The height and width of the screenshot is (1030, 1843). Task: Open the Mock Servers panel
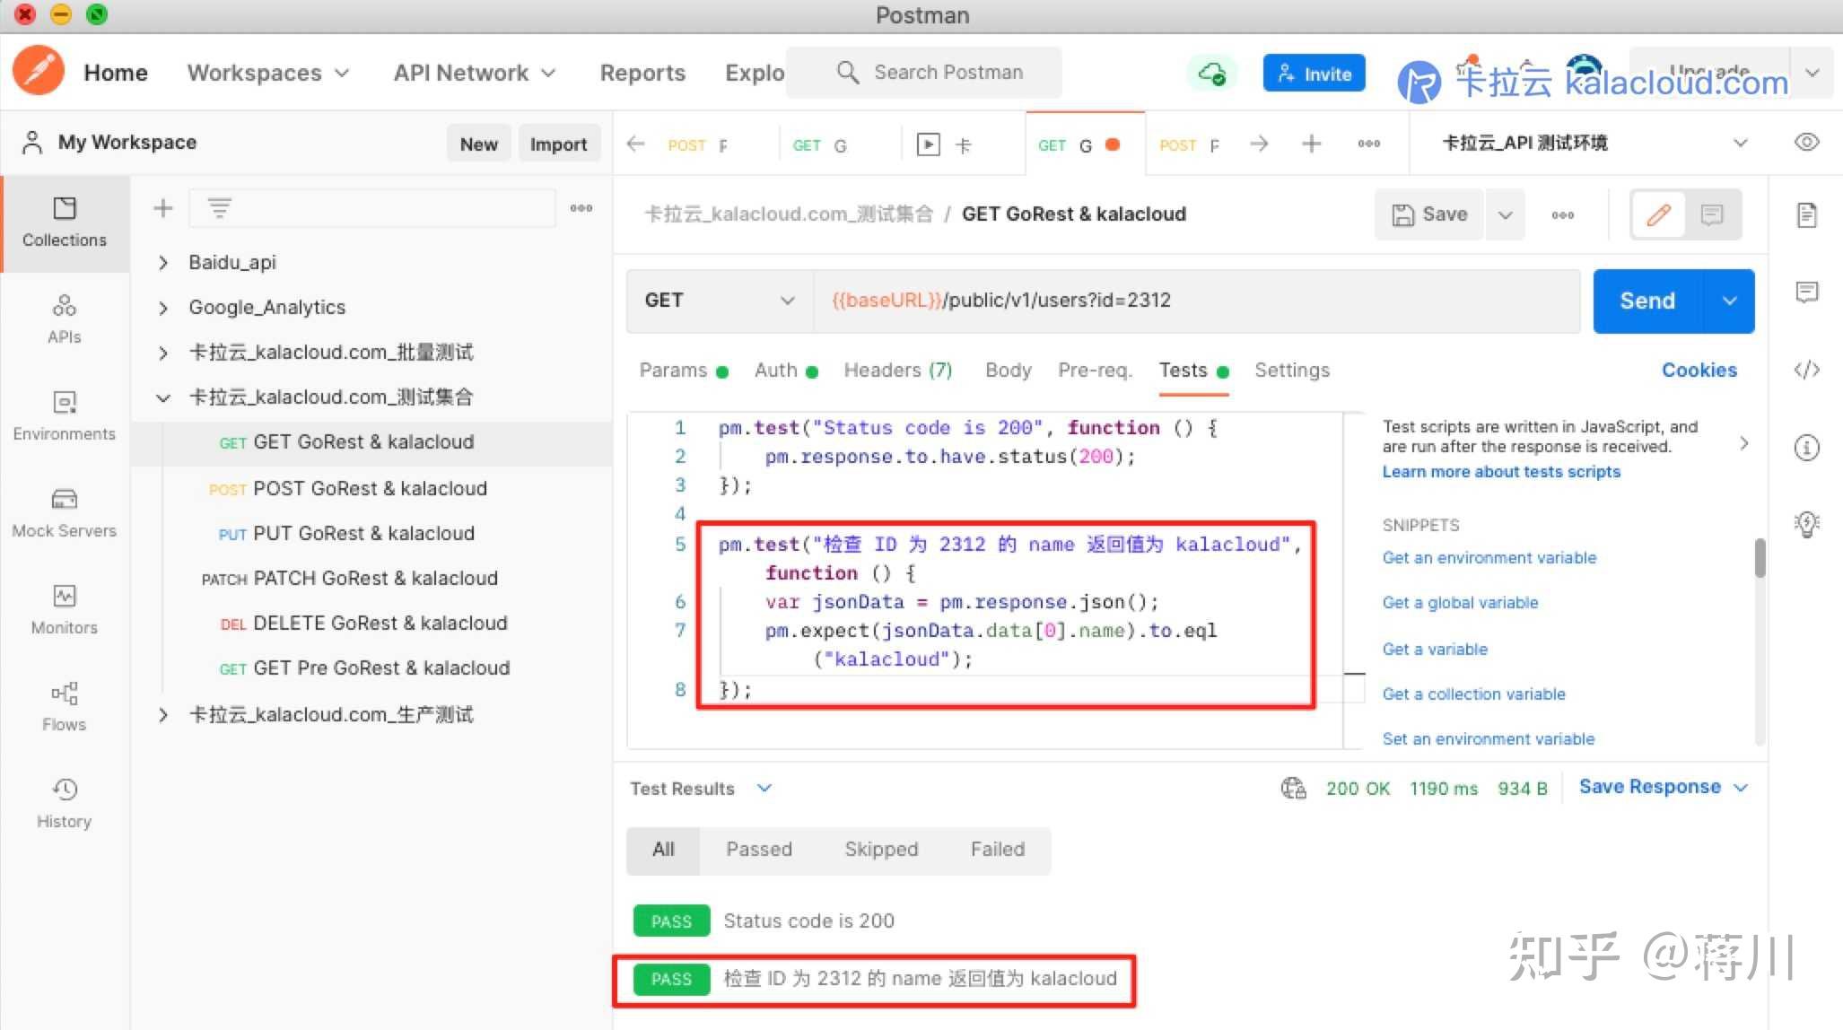64,511
